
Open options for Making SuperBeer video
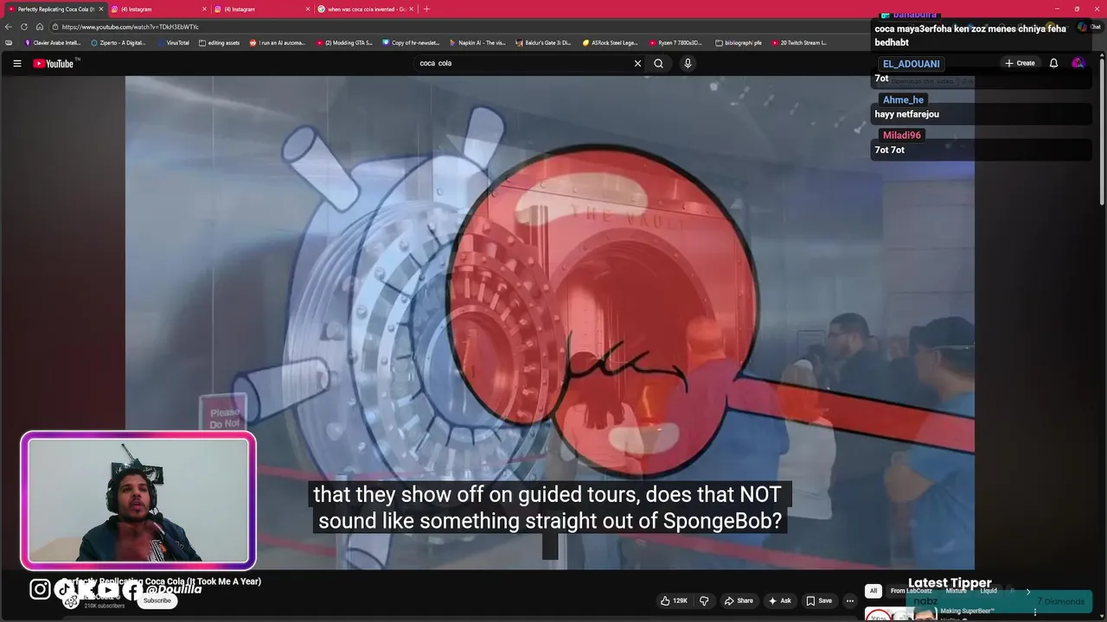[x=1034, y=612]
